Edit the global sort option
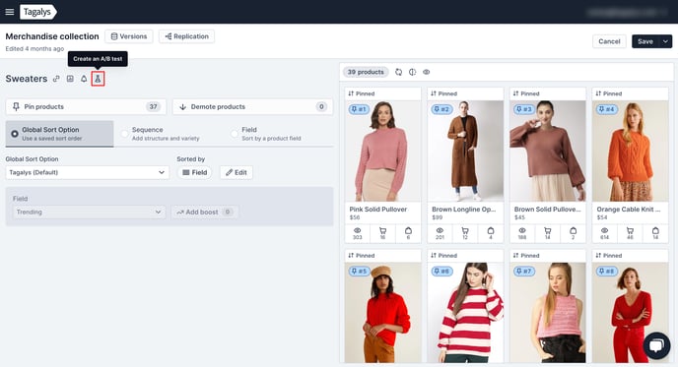The image size is (678, 367). 237,172
